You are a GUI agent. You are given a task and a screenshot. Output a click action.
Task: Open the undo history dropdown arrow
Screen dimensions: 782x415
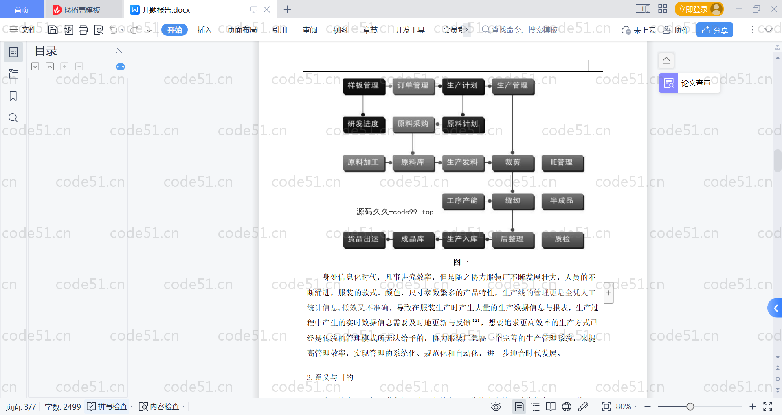tap(123, 30)
